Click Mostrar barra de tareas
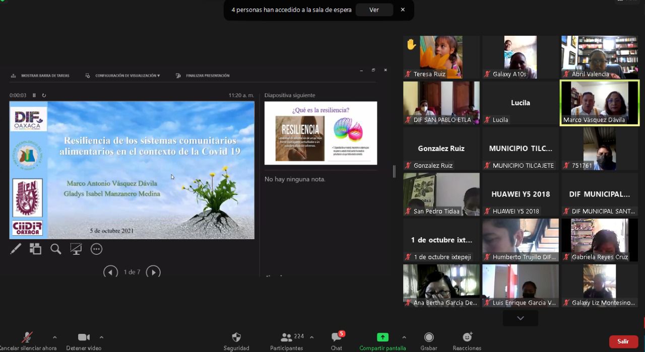Image resolution: width=645 pixels, height=352 pixels. pos(40,76)
